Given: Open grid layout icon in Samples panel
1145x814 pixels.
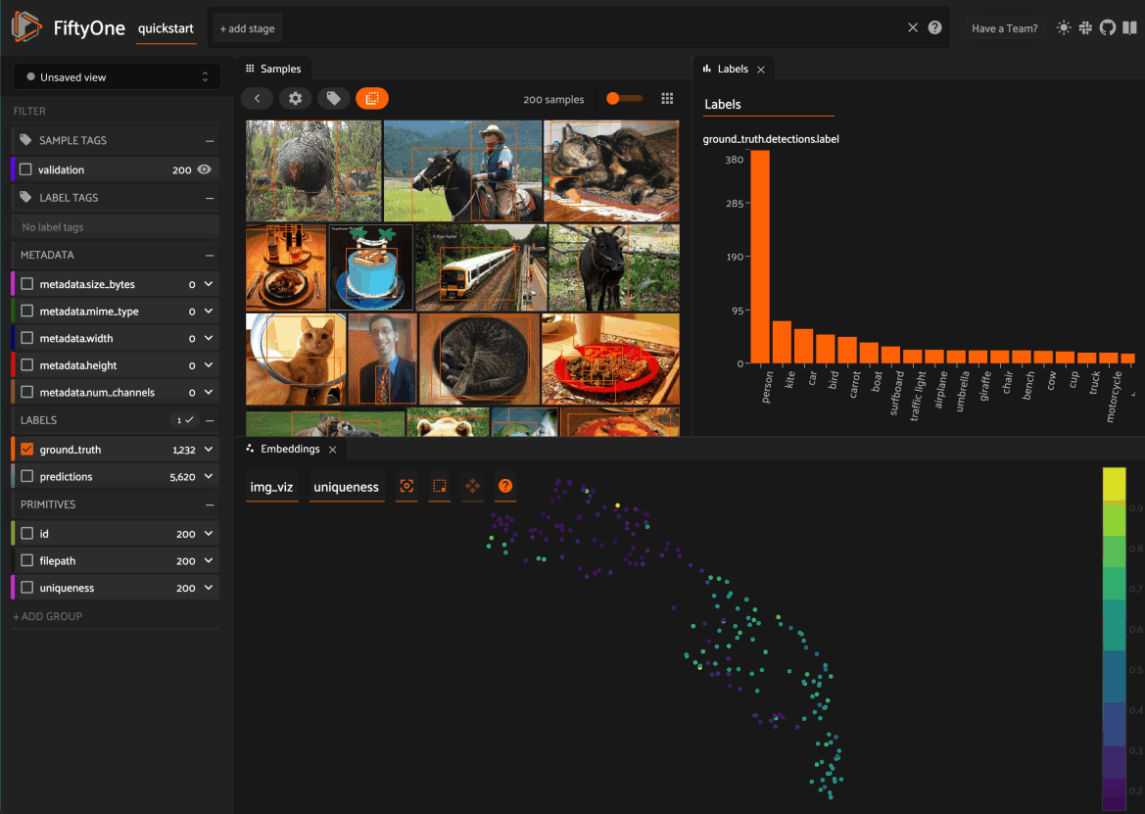Looking at the screenshot, I should click(667, 99).
